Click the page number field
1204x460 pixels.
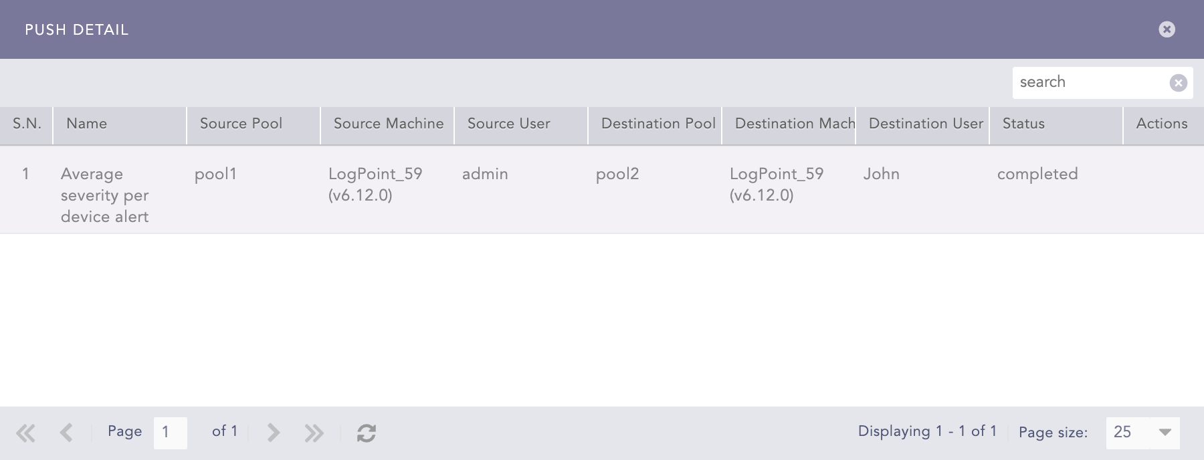(170, 433)
